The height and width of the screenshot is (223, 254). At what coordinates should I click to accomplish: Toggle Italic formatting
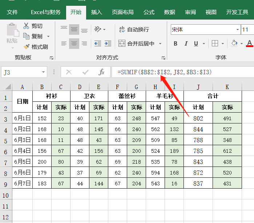pos(186,43)
